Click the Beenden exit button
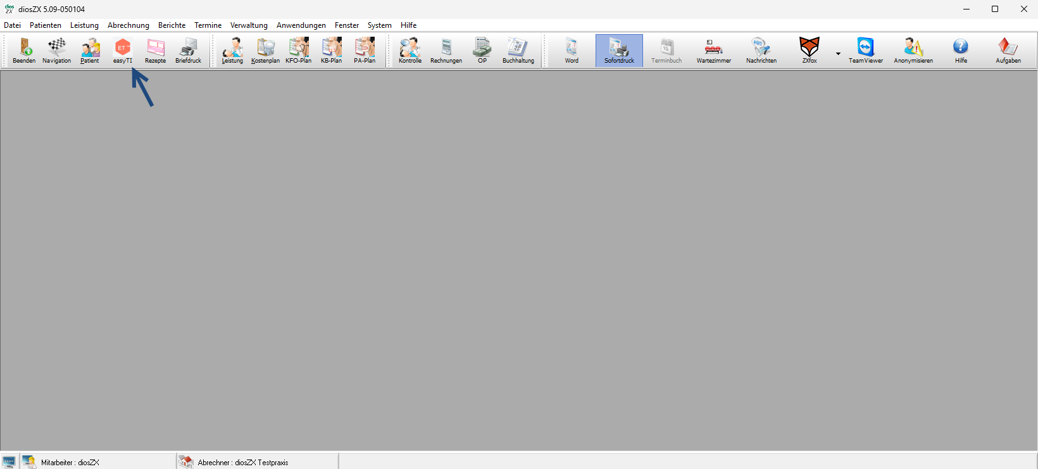Image resolution: width=1038 pixels, height=469 pixels. (24, 50)
